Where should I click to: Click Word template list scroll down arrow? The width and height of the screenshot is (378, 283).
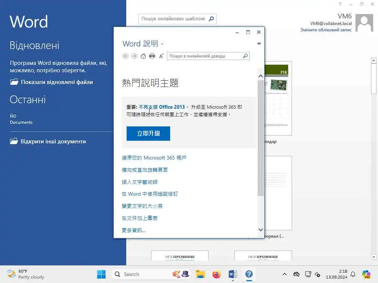point(374,257)
